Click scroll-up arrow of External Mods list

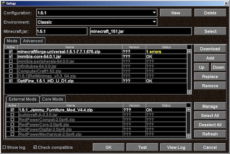188,110
